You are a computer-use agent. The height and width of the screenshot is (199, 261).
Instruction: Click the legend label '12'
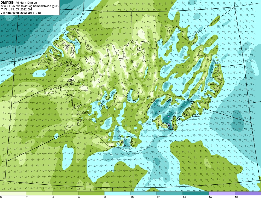158,197
